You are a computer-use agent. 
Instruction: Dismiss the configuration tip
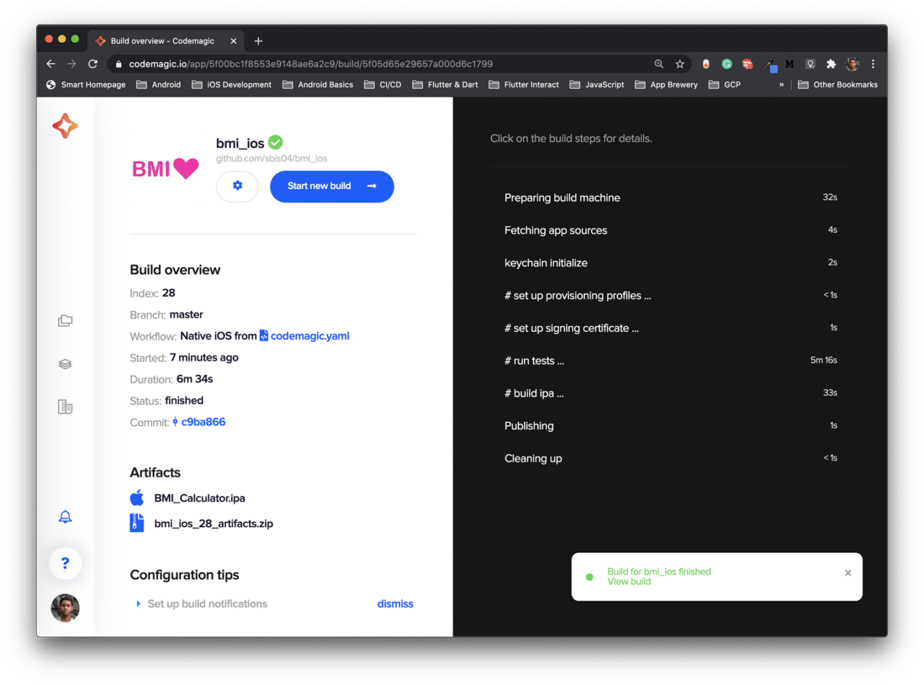pyautogui.click(x=396, y=604)
